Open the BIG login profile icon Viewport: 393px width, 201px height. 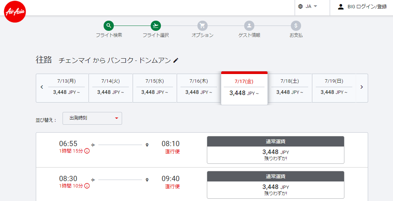pos(341,7)
